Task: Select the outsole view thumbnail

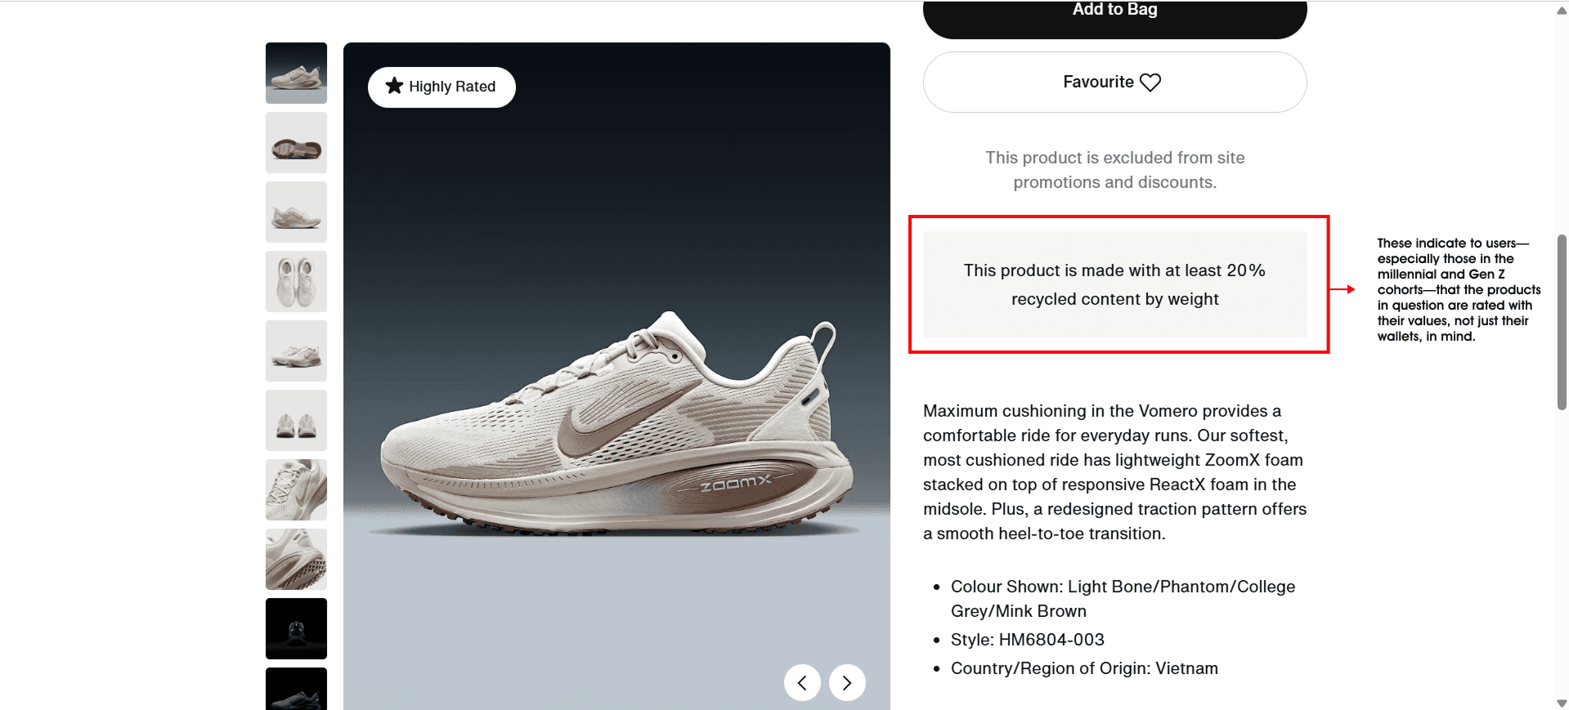Action: [x=296, y=142]
